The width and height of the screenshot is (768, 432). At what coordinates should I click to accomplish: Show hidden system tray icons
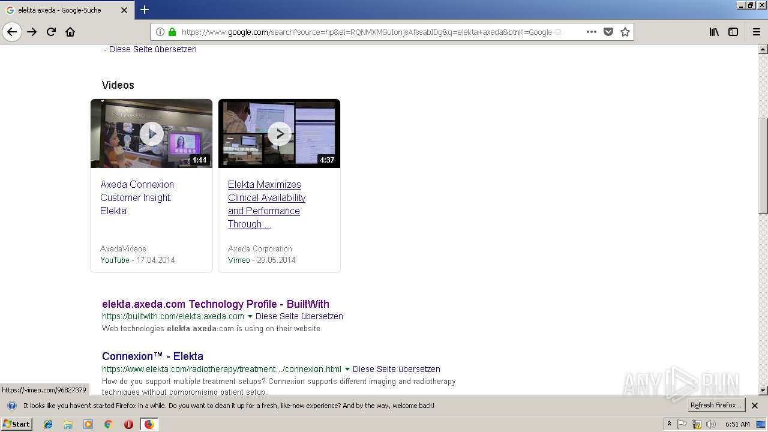pos(669,424)
